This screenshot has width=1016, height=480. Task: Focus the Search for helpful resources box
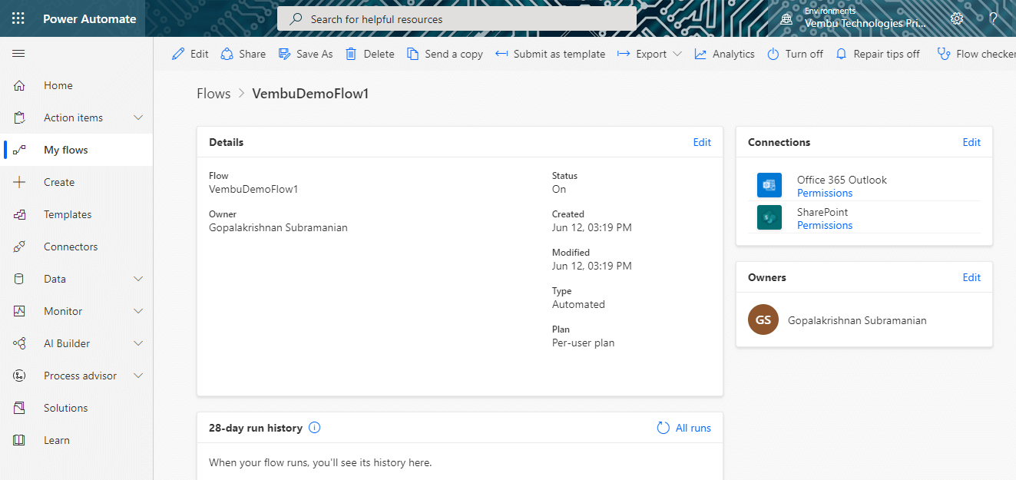(457, 19)
